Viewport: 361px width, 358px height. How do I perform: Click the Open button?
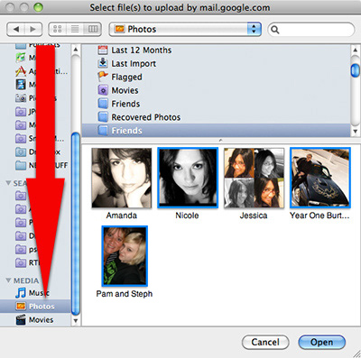pyautogui.click(x=321, y=342)
